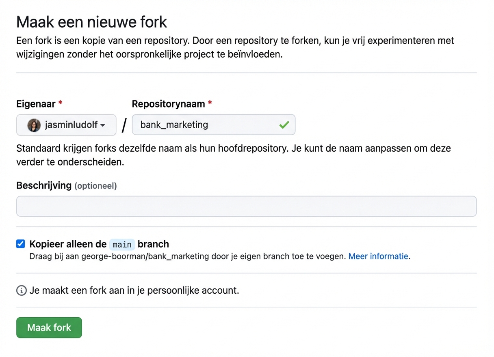The width and height of the screenshot is (494, 357).
Task: Click the circled info icon near the bottom
Action: (21, 290)
